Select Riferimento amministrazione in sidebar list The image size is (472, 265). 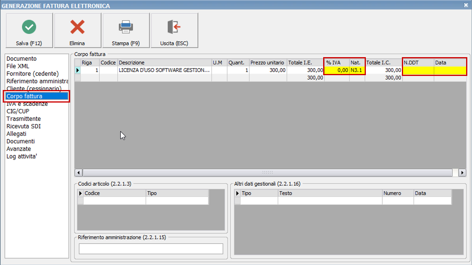37,81
